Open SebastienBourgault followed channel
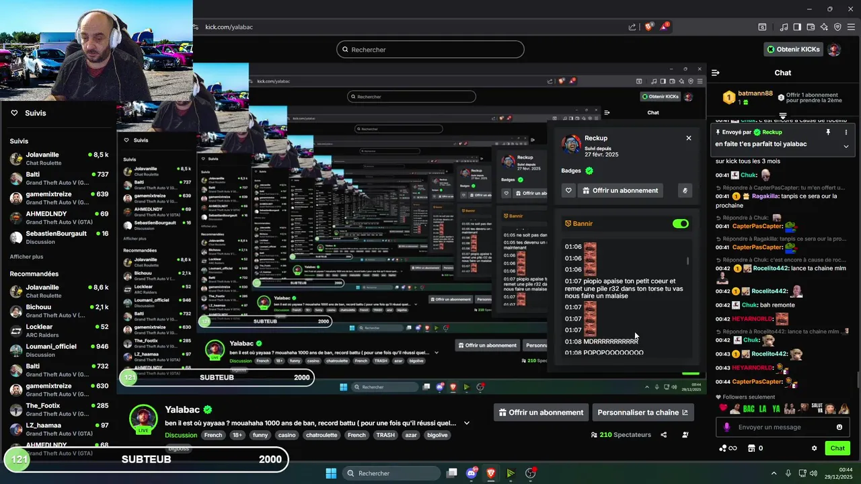This screenshot has height=484, width=861. (59, 237)
